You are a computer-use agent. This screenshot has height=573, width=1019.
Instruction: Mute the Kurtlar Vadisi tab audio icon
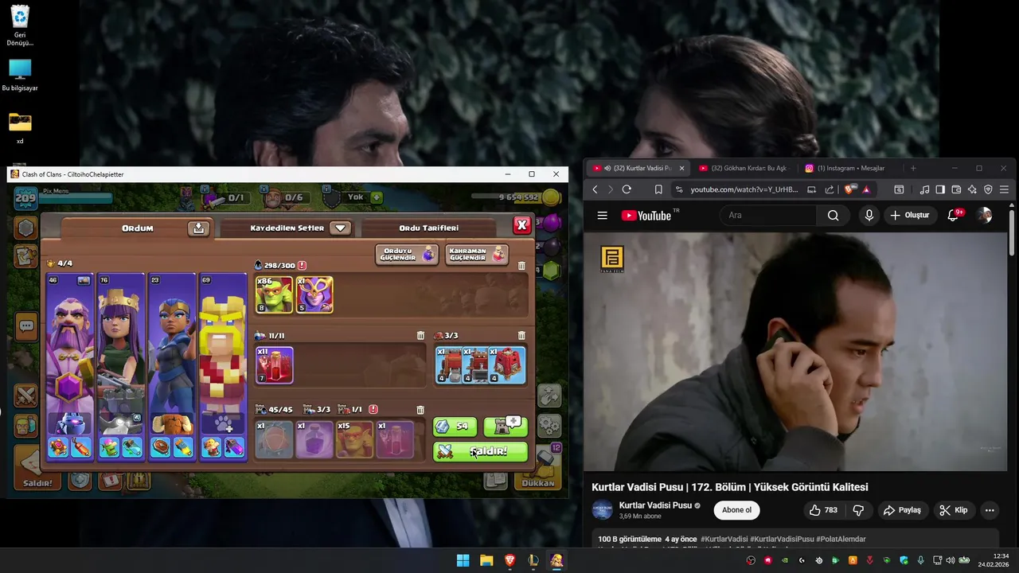[x=607, y=168]
